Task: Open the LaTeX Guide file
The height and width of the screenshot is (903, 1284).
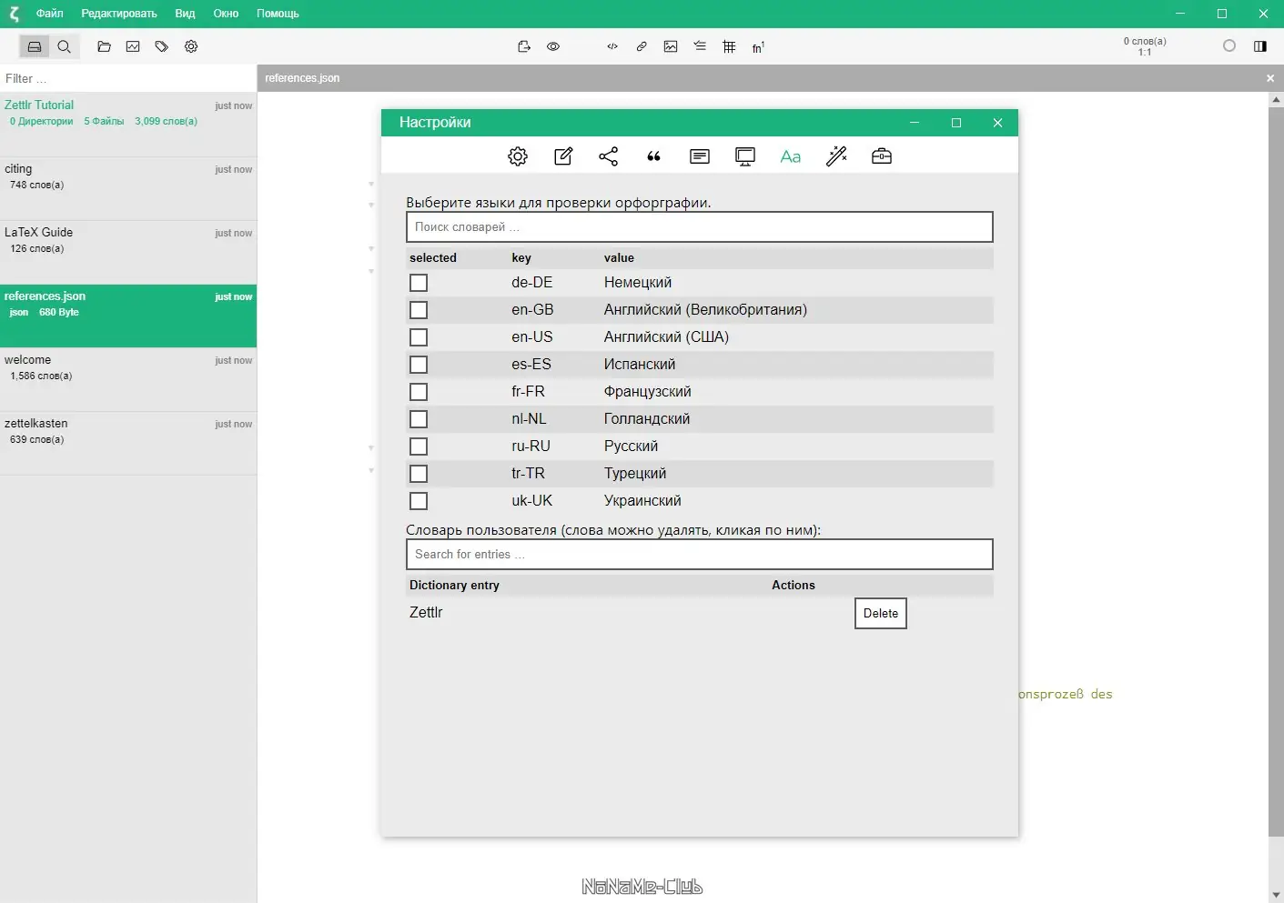Action: [128, 252]
